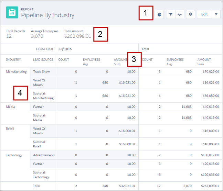The image size is (223, 191).
Task: Click the Total row label at bottom
Action: pyautogui.click(x=36, y=186)
